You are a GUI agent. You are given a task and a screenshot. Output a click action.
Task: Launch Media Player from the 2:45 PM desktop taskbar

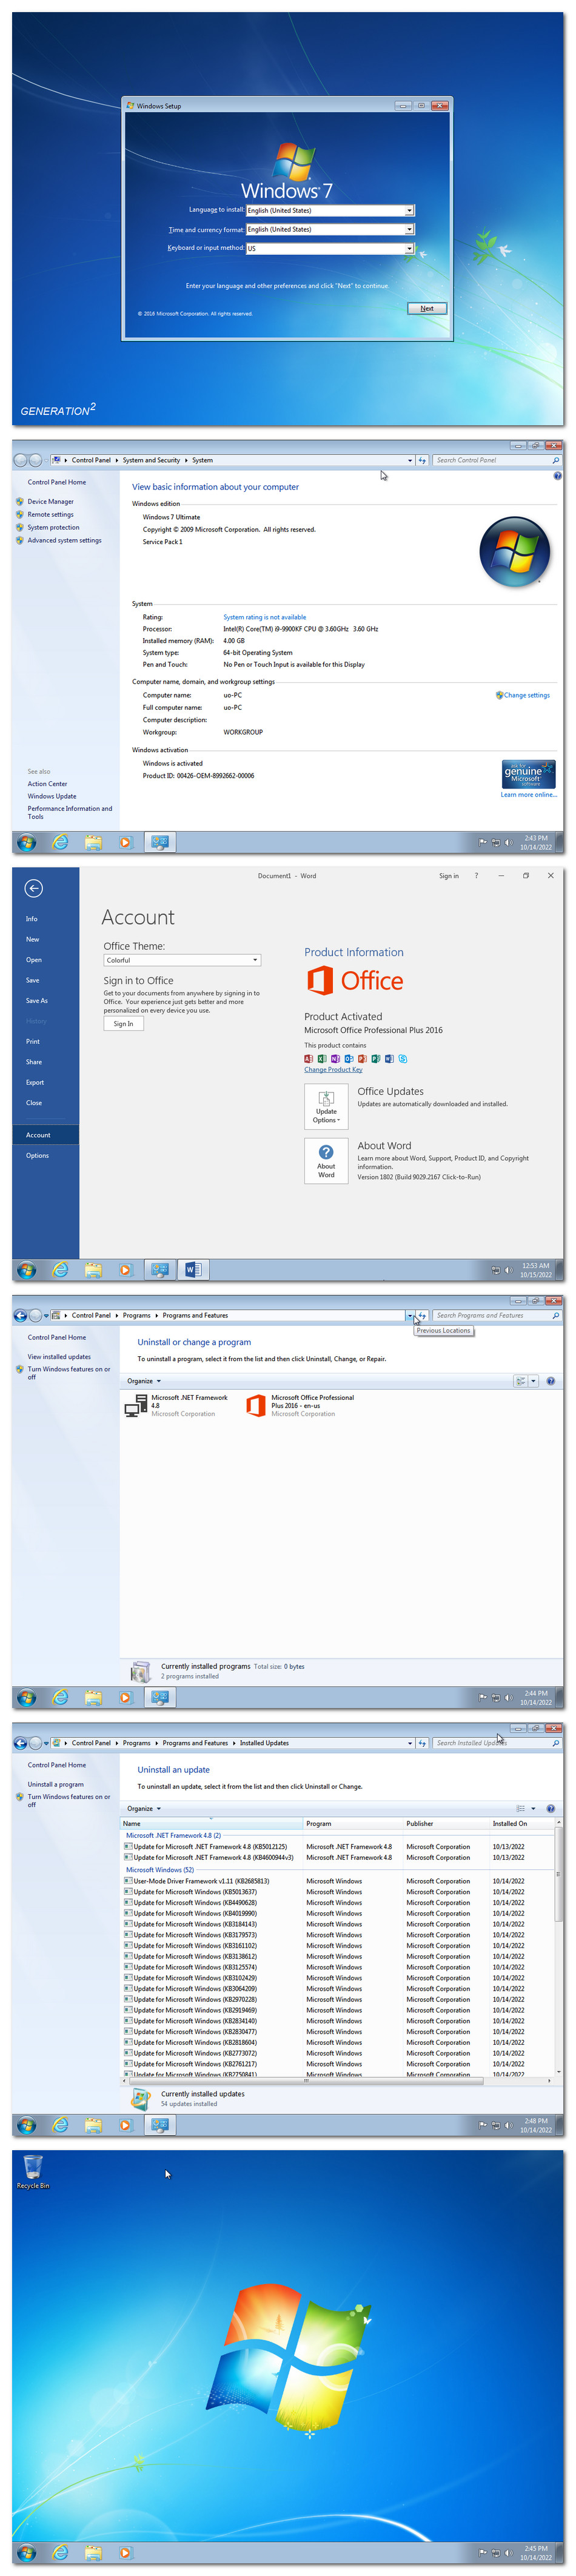[x=125, y=2553]
